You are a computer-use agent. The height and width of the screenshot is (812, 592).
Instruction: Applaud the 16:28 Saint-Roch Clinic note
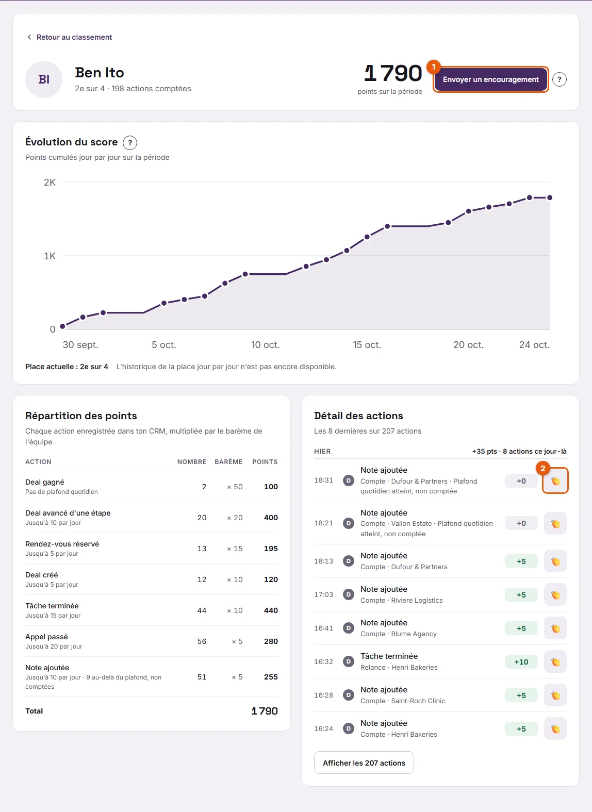(555, 695)
